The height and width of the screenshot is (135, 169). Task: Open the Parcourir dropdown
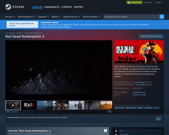[x=10, y=17]
